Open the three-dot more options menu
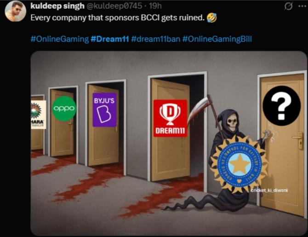Viewport: 308px width, 237px height. (302, 6)
